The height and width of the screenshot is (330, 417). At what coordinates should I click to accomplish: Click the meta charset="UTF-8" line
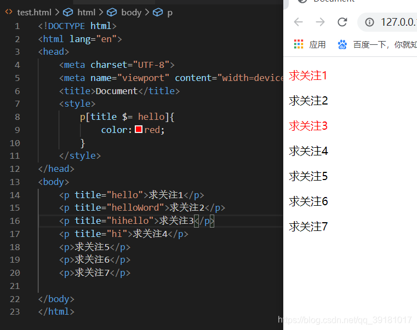coord(117,65)
